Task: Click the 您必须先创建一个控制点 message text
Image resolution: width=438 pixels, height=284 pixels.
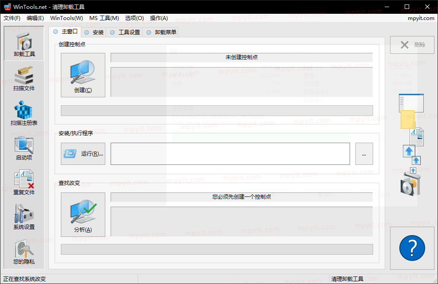Action: click(242, 197)
